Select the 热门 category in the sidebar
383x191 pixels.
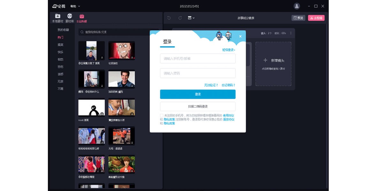pyautogui.click(x=60, y=37)
